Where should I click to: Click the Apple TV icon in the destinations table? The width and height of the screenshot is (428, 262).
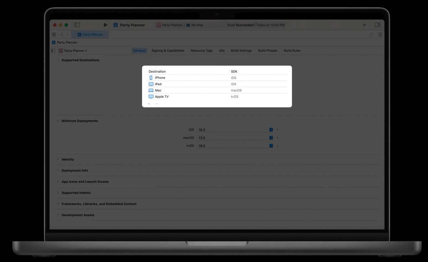151,97
